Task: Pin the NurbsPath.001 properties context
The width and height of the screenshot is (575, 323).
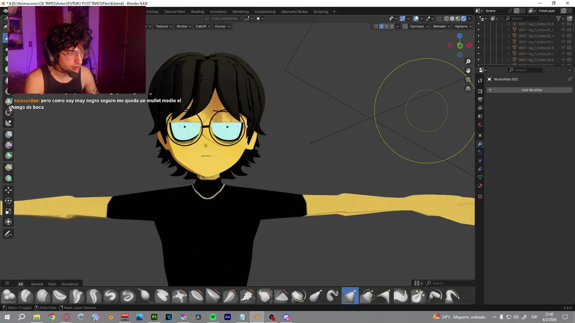Action: coord(570,79)
